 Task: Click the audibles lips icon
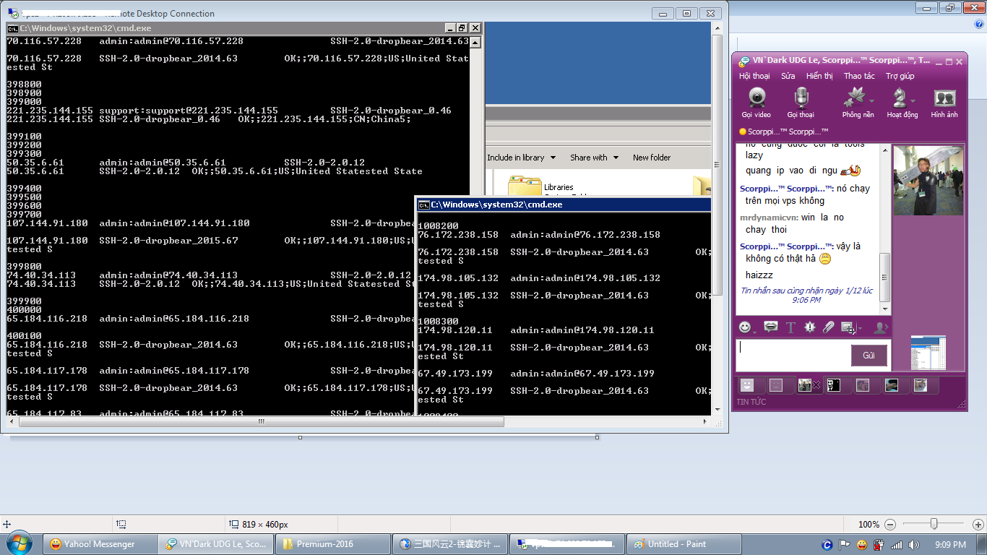(x=771, y=327)
